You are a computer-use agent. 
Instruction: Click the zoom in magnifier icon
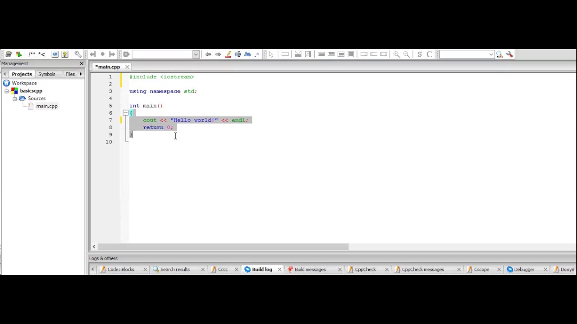[397, 54]
